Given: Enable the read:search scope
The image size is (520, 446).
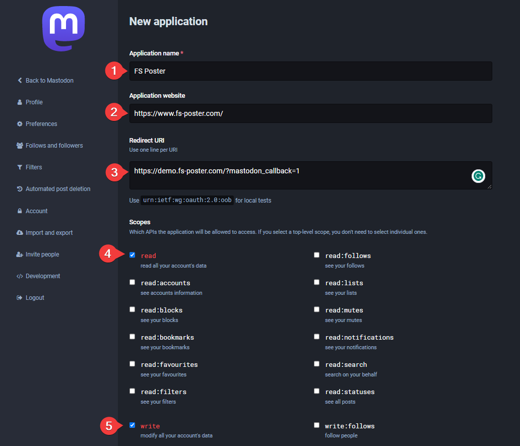Looking at the screenshot, I should pyautogui.click(x=317, y=364).
